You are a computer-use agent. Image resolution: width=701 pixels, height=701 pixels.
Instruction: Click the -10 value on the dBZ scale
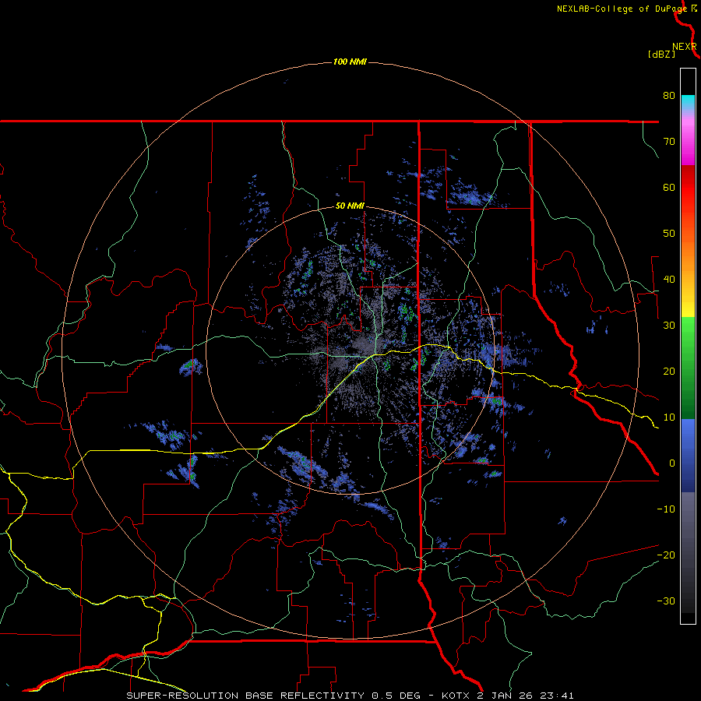click(666, 509)
